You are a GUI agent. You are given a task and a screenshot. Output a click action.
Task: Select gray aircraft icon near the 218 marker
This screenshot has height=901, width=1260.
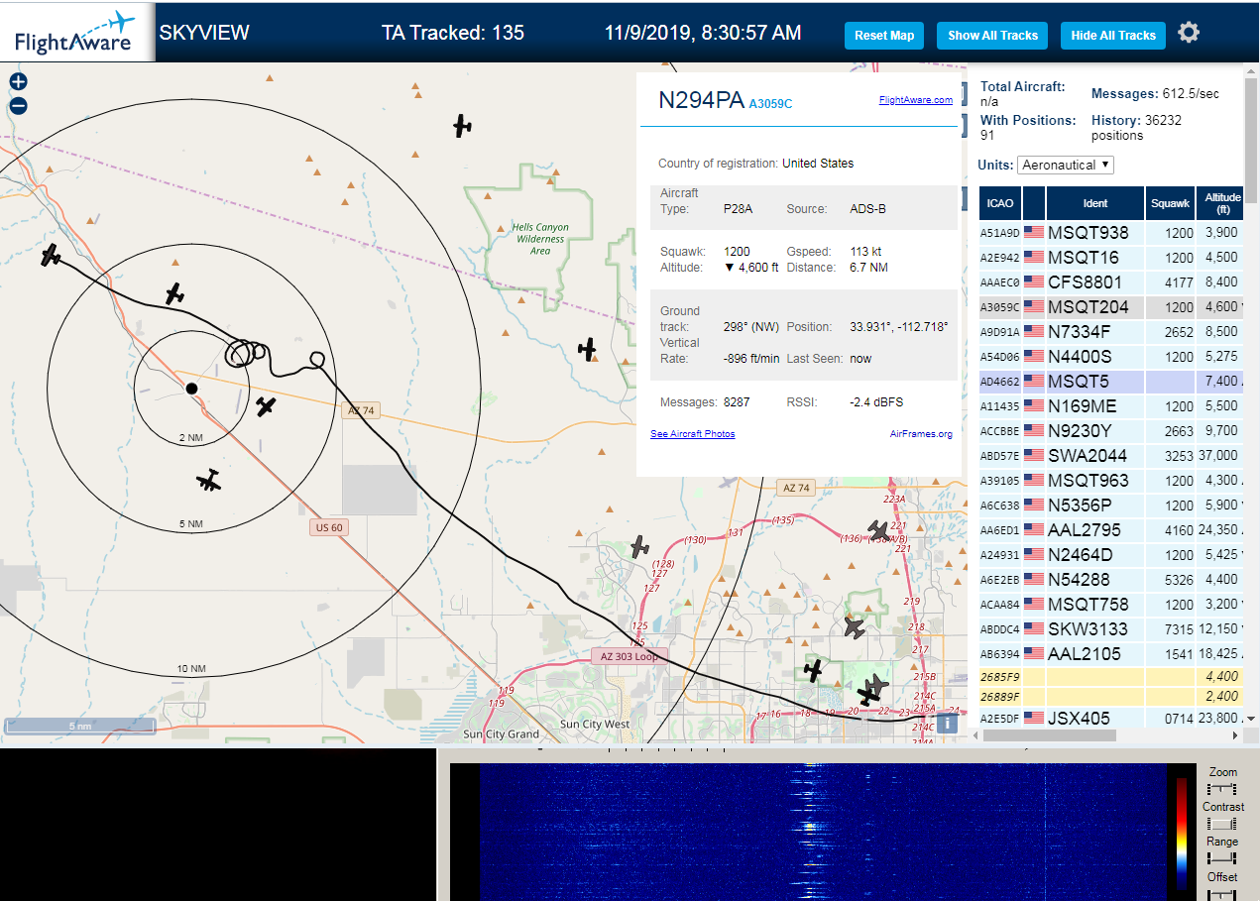pyautogui.click(x=854, y=627)
